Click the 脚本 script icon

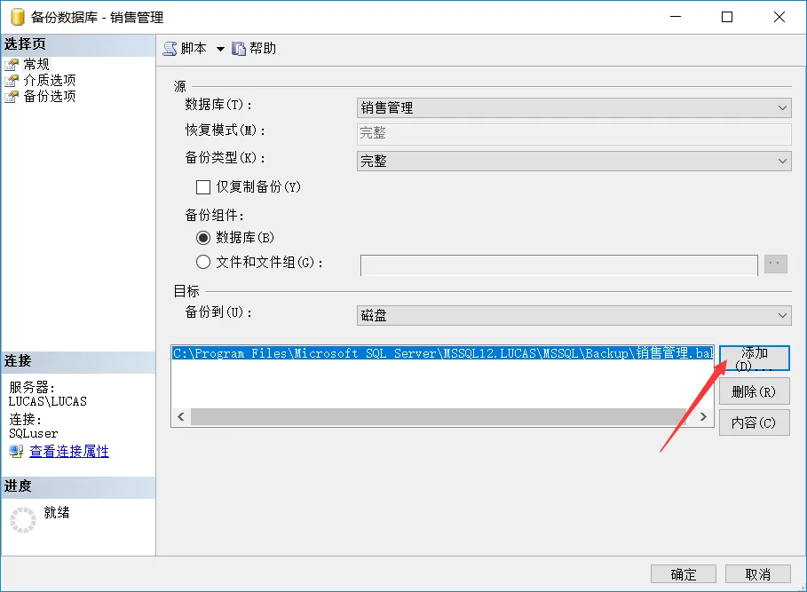[x=170, y=49]
